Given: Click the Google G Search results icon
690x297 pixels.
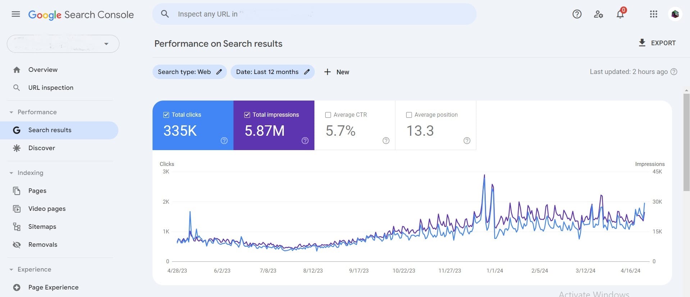Looking at the screenshot, I should point(17,130).
